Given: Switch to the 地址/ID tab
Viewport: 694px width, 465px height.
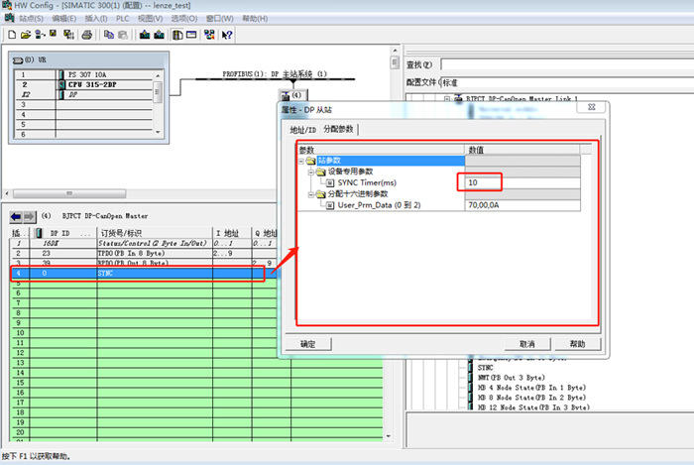Looking at the screenshot, I should click(x=302, y=130).
